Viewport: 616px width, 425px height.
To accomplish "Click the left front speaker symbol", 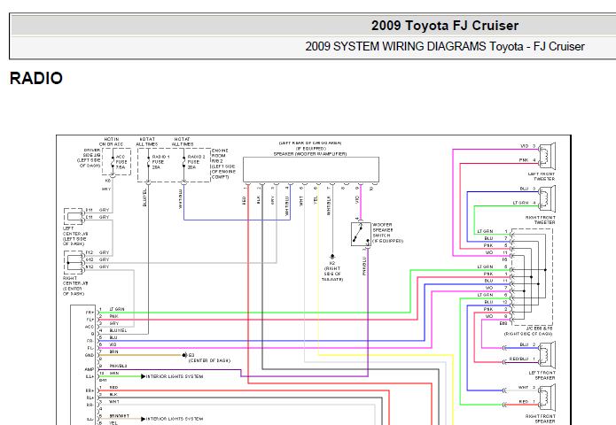I will pos(547,354).
